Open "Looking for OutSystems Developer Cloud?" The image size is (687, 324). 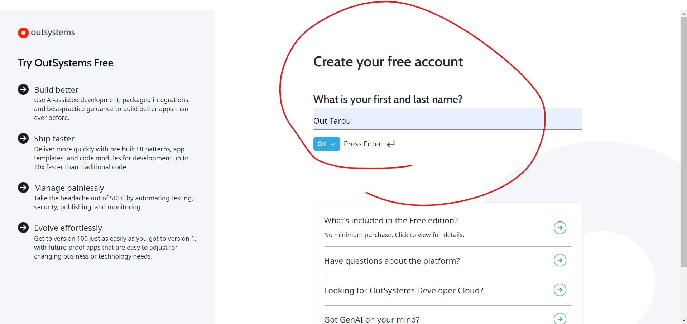click(x=404, y=290)
